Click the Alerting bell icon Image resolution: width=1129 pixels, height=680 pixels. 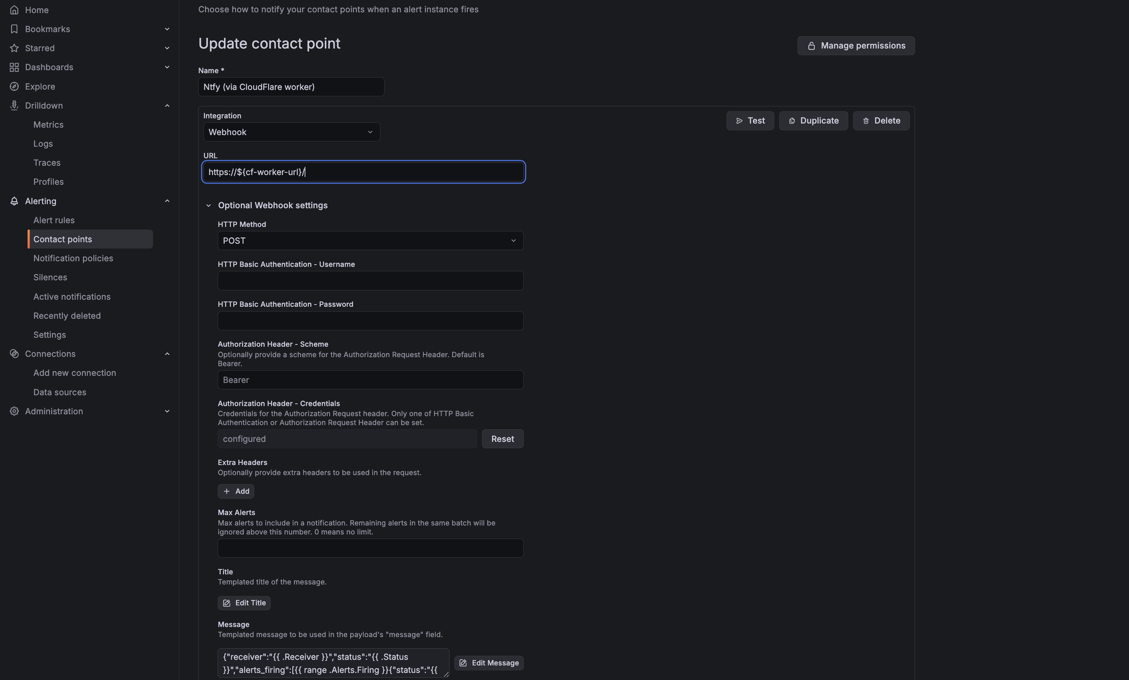pos(14,201)
